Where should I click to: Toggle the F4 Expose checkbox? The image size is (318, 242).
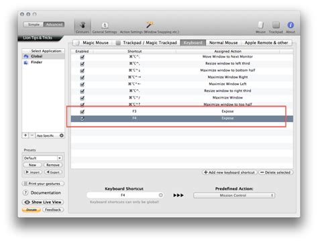[x=83, y=119]
